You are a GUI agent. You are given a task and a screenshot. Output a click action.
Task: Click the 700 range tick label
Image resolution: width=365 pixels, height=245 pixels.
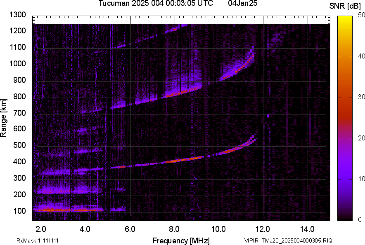(20, 113)
